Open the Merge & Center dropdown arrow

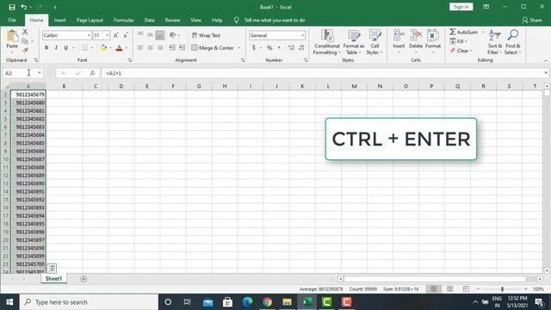[x=239, y=48]
